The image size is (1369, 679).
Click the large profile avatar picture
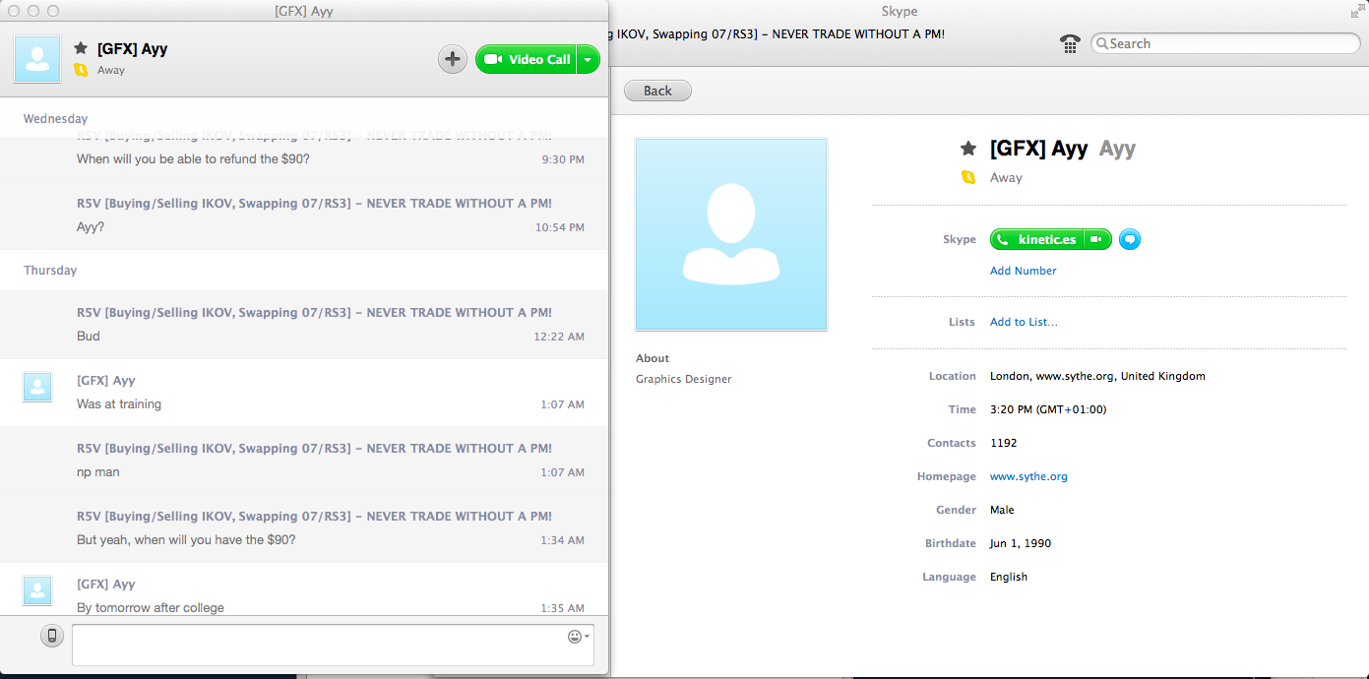731,234
